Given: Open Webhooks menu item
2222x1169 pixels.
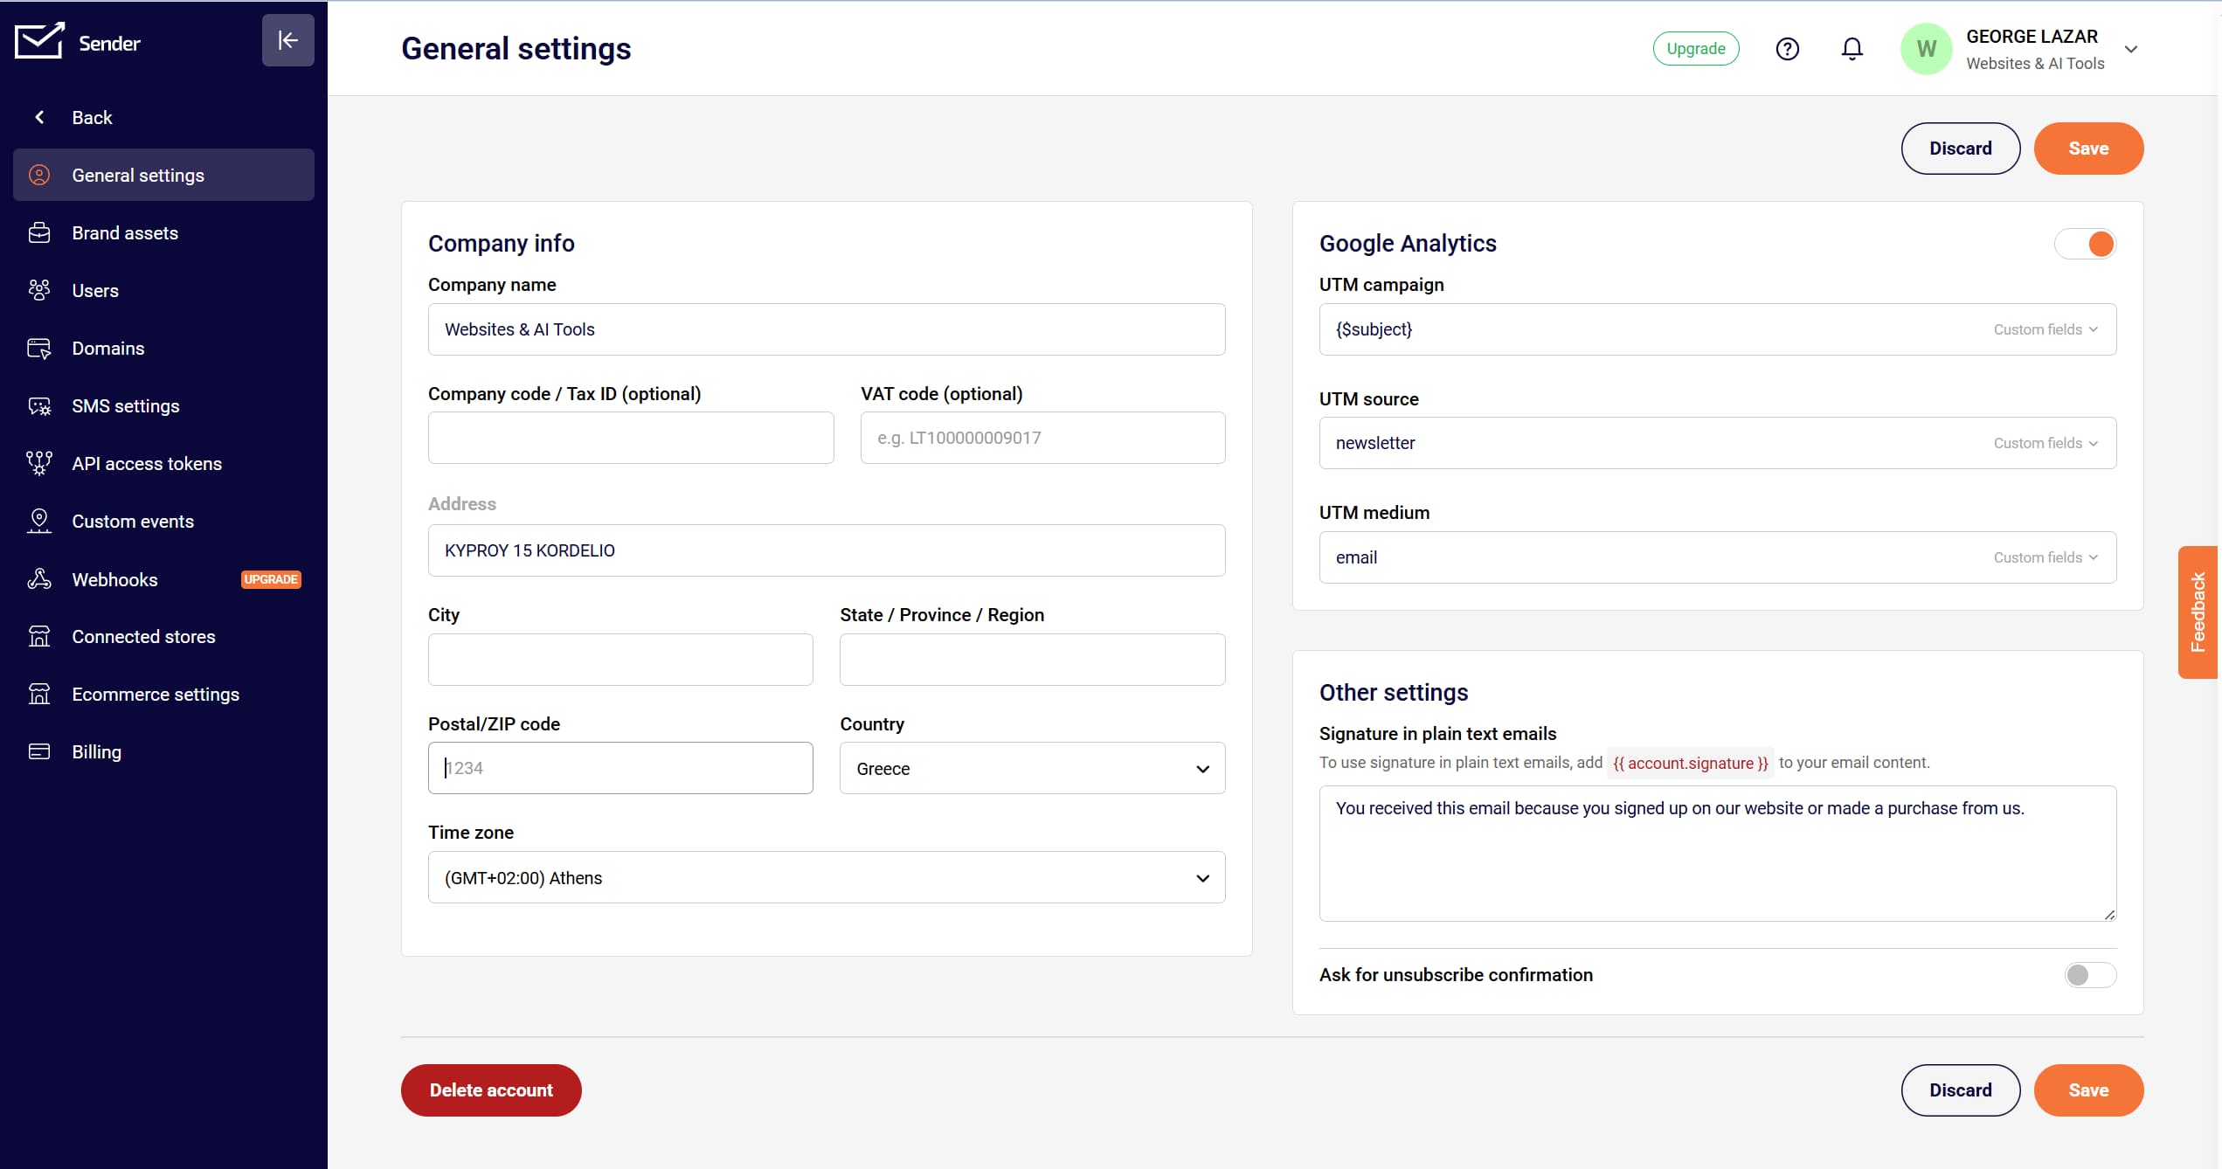Looking at the screenshot, I should pos(163,579).
